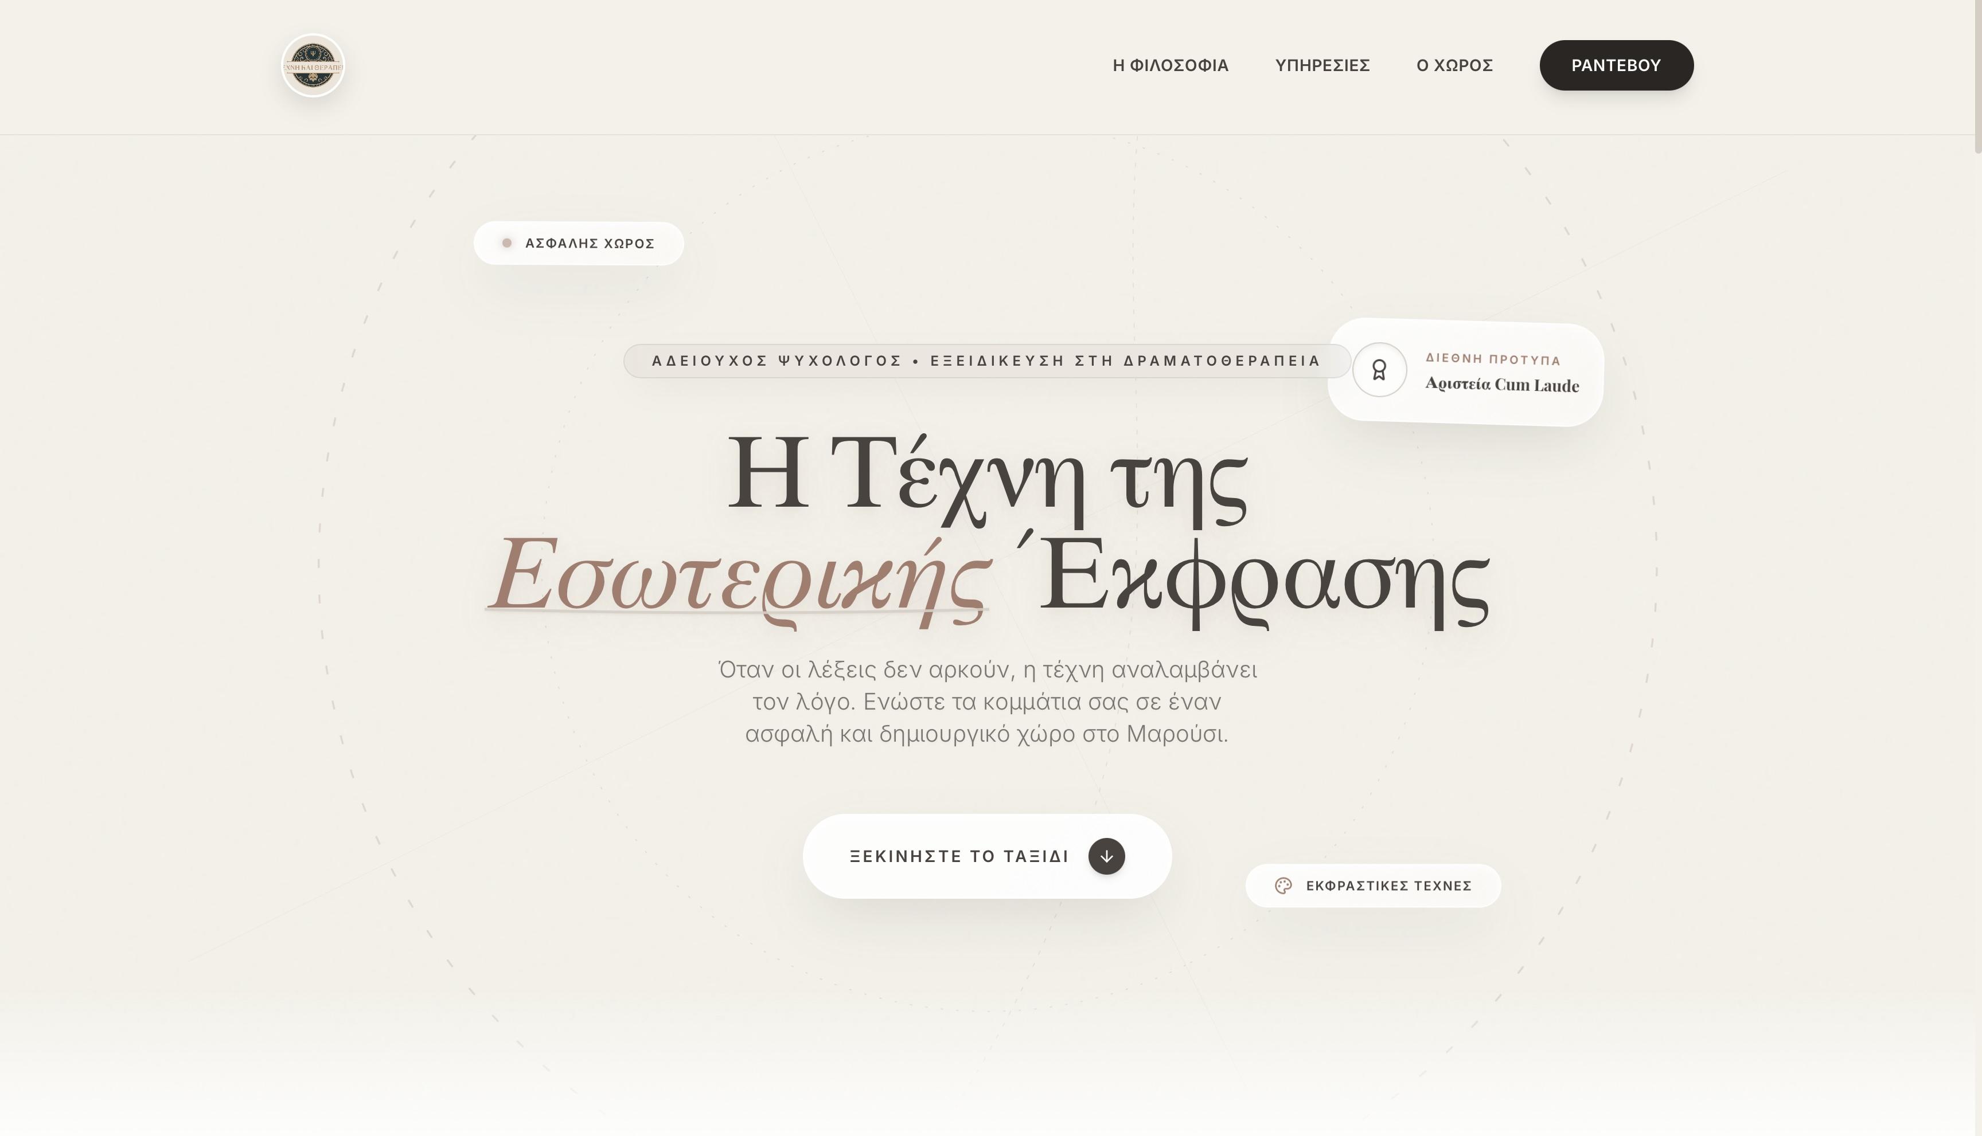The image size is (1982, 1136).
Task: Open the Η ΦΙΛΟΣΟΦΙΑ menu item
Action: pos(1170,65)
